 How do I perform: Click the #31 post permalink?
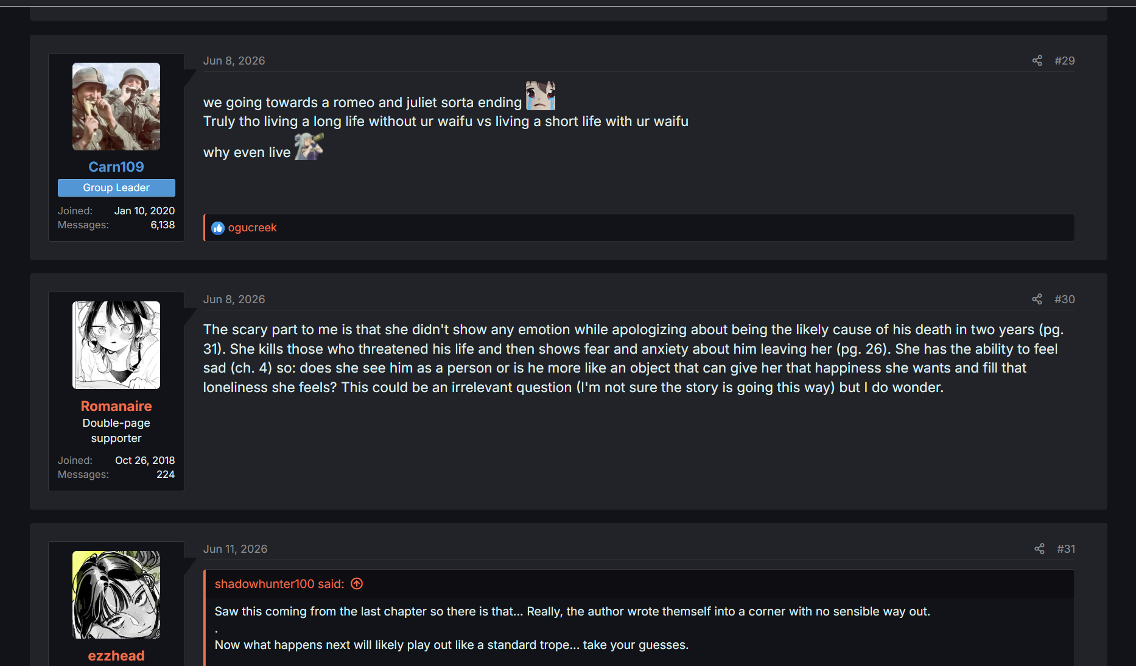[x=1066, y=549]
